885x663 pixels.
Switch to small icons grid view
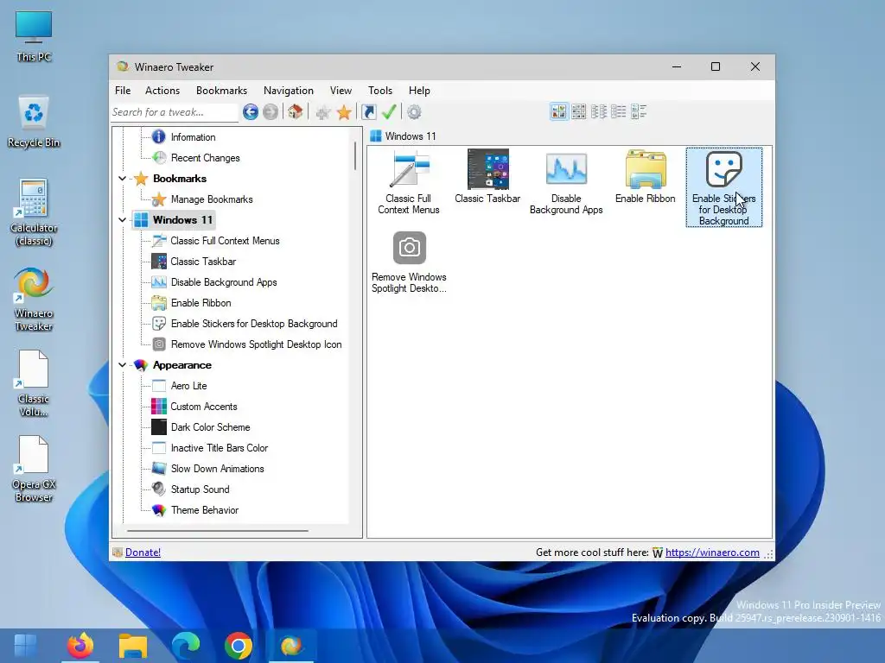(x=578, y=111)
